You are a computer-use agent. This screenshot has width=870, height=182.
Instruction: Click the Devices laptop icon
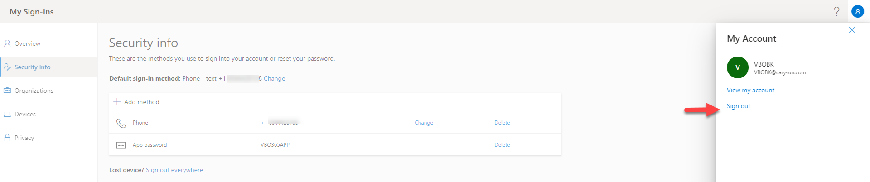pyautogui.click(x=7, y=114)
